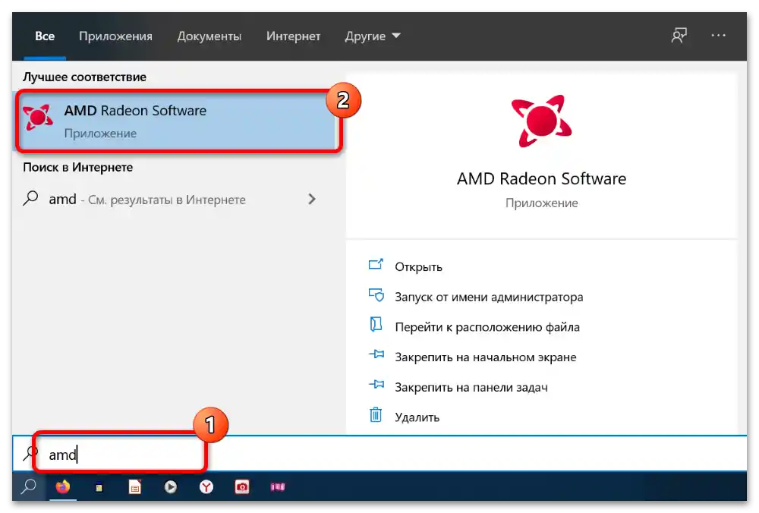Click Закрепить на панели задач
This screenshot has height=513, width=759.
[471, 387]
